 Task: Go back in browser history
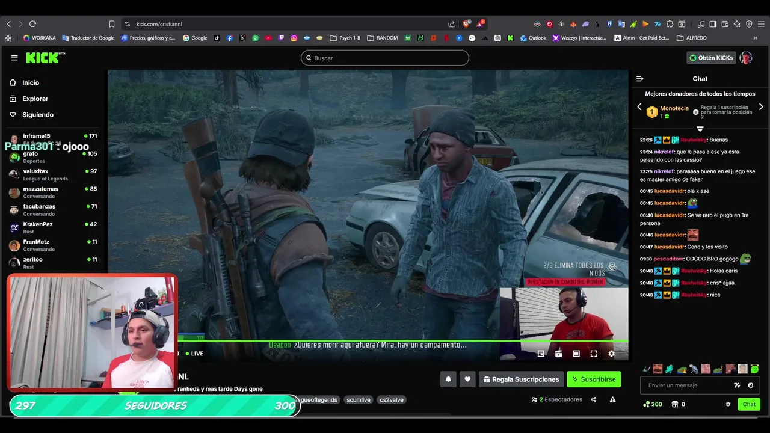coord(9,24)
